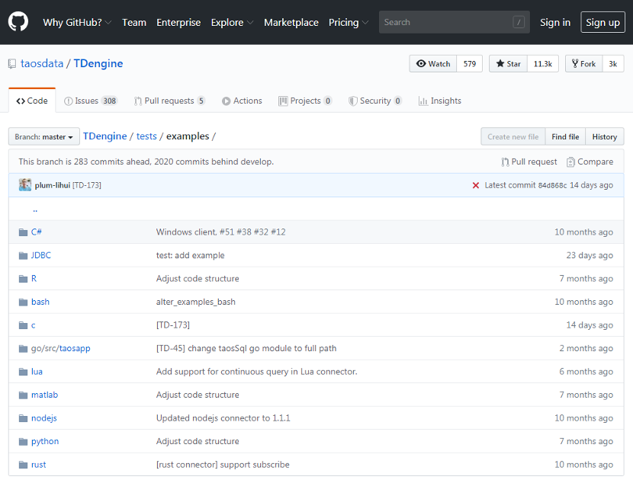Expand the Pricing dropdown menu
Screen dimensions: 633x483
coord(349,22)
